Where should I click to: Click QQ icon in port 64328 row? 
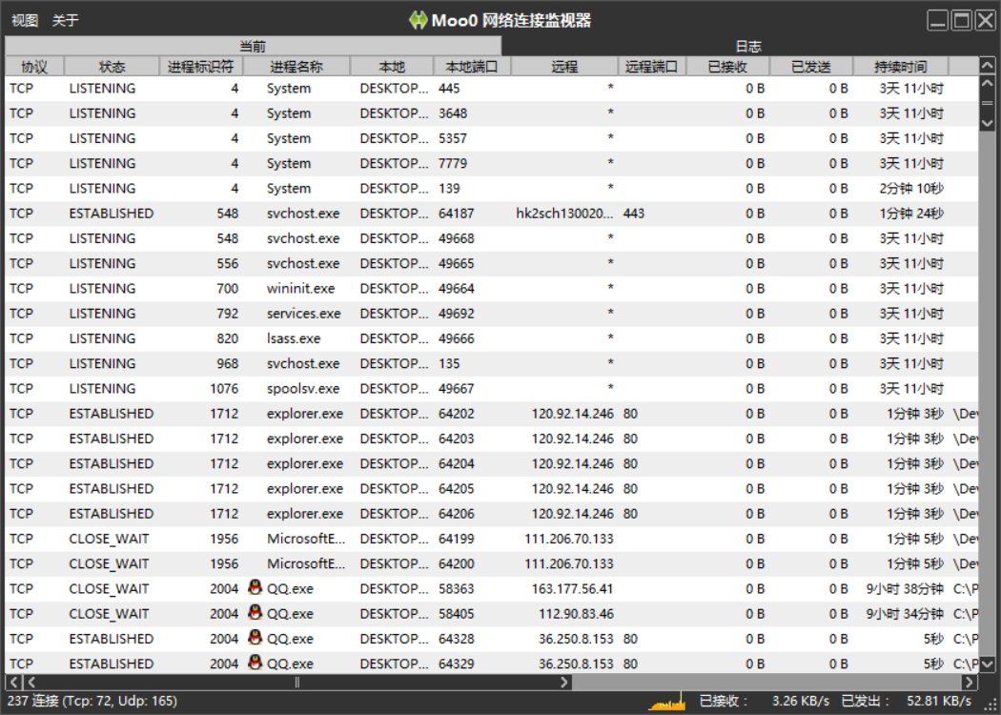[x=255, y=637]
